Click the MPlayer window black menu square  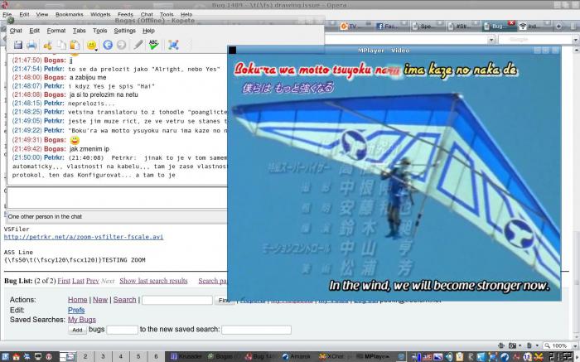[232, 50]
